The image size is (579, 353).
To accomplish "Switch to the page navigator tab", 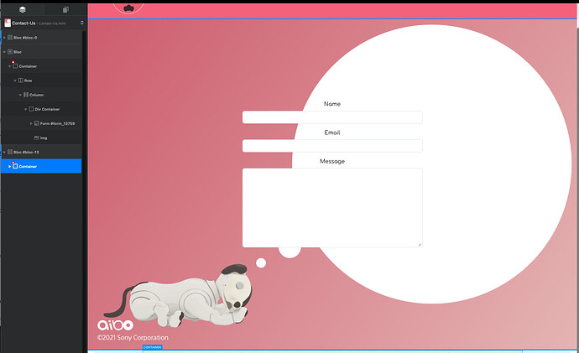I will click(65, 9).
